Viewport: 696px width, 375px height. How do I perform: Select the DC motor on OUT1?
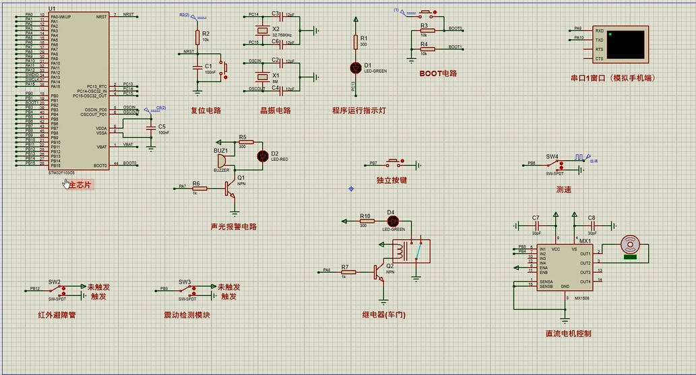coord(630,245)
